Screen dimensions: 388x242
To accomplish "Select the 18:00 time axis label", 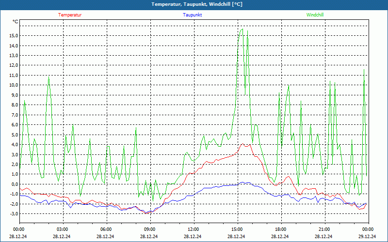I will pyautogui.click(x=281, y=229).
